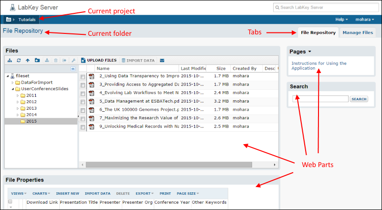
Task: Click the Search button in Search web part
Action: coord(359,99)
